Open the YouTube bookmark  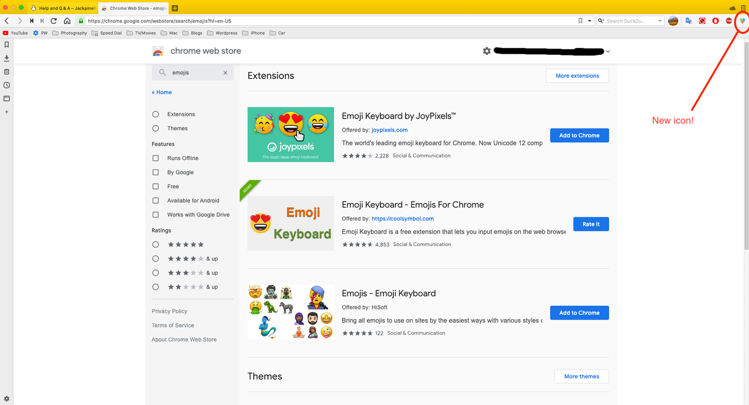[x=15, y=33]
